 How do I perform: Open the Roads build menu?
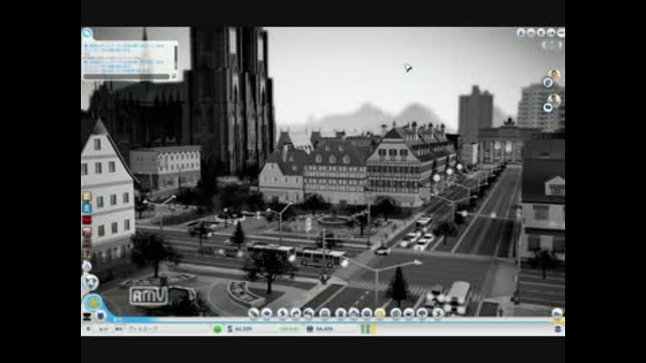pyautogui.click(x=254, y=314)
